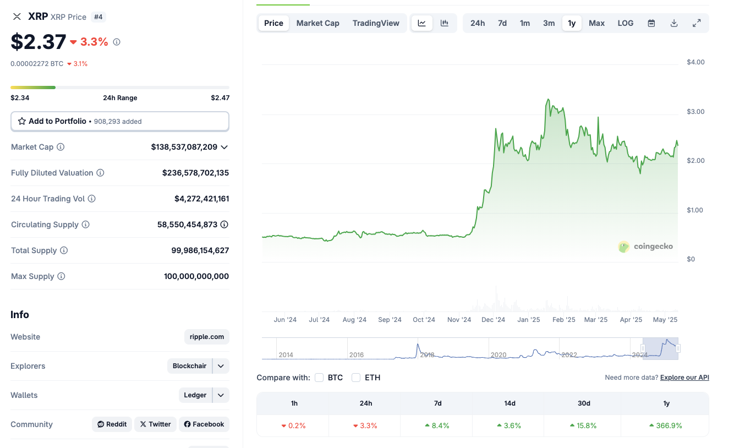
Task: Click the 99,986,154,627 total supply value
Action: (x=200, y=250)
